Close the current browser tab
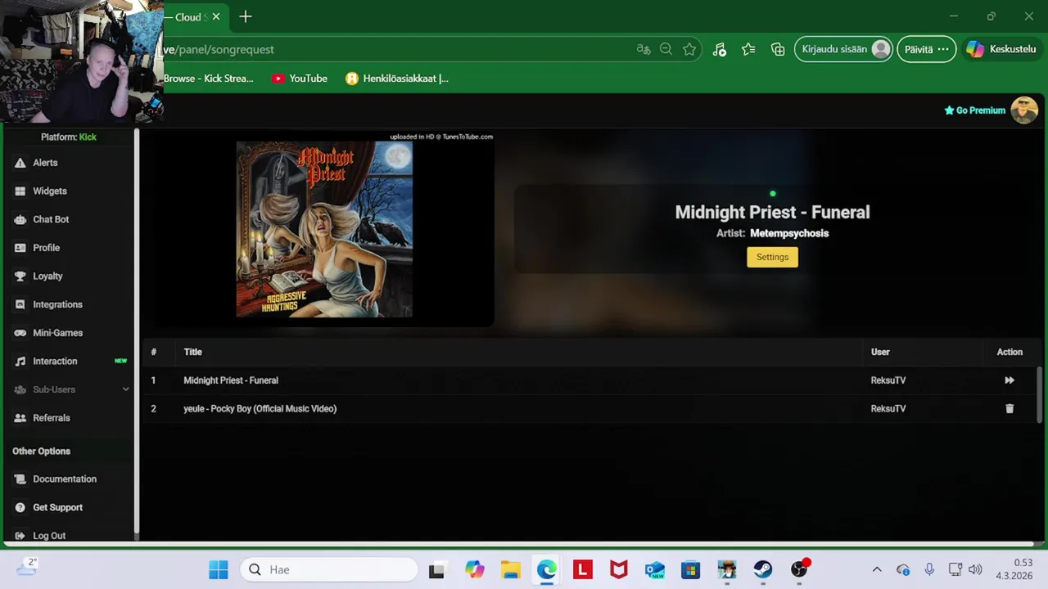The height and width of the screenshot is (589, 1048). (x=216, y=16)
